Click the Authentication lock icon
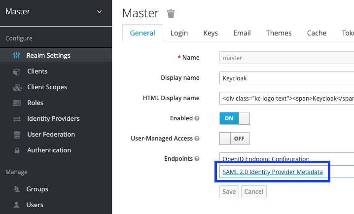Image resolution: width=354 pixels, height=214 pixels. tap(17, 150)
